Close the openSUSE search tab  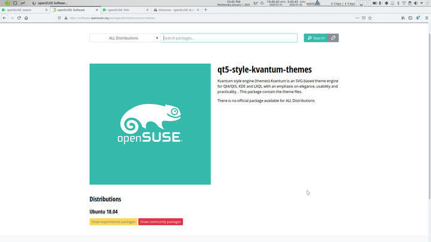46,10
